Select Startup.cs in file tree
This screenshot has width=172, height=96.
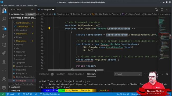(21, 81)
